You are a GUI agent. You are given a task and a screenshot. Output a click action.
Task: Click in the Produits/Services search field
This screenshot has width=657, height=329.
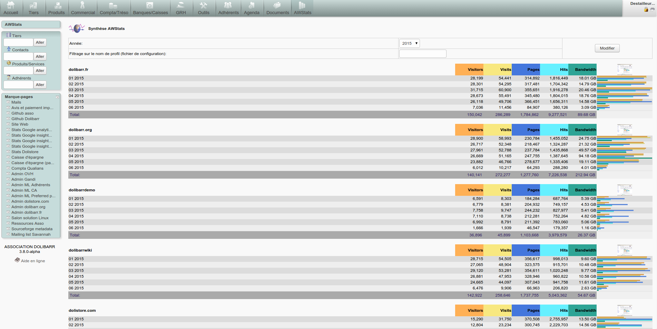coord(18,71)
